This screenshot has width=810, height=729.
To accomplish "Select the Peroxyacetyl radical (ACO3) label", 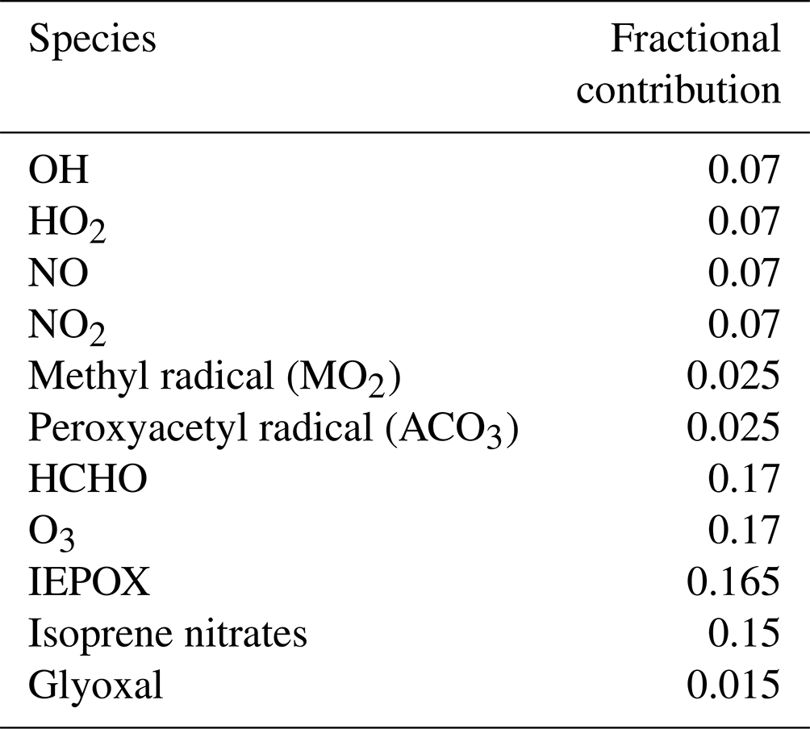I will point(273,428).
